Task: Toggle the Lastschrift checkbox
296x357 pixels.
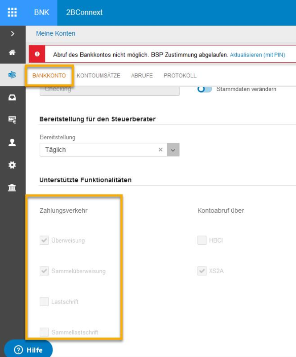Action: [44, 301]
